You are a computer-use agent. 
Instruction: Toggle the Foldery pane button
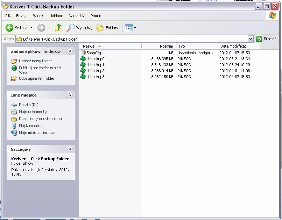107,28
